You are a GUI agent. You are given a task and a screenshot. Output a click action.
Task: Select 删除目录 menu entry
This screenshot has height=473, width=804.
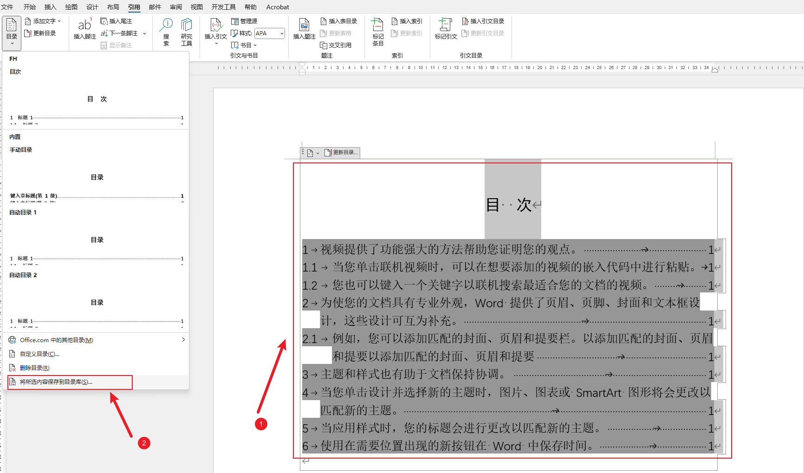click(x=34, y=368)
